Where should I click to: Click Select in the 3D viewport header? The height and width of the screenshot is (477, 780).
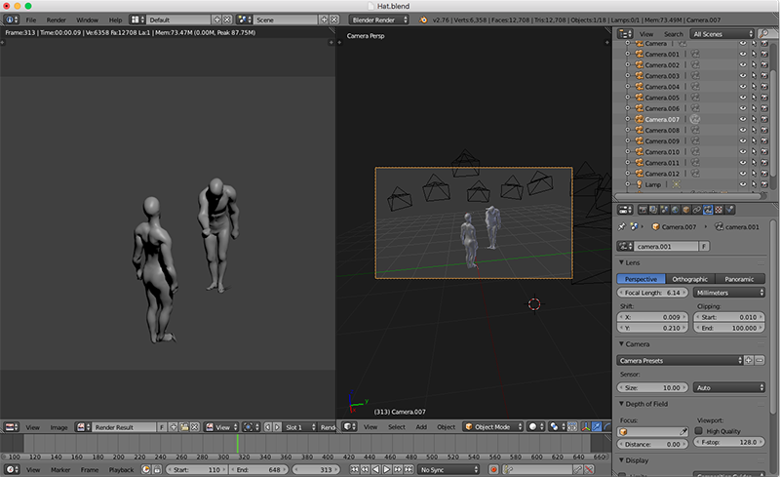click(397, 426)
